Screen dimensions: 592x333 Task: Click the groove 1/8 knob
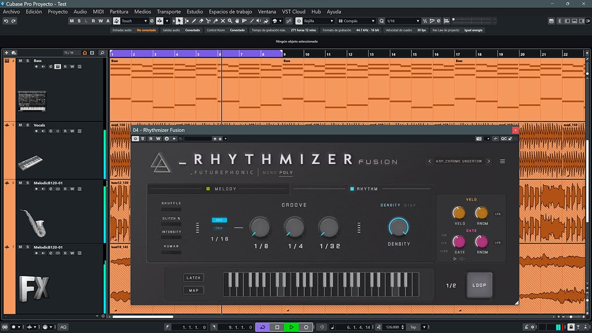click(260, 227)
